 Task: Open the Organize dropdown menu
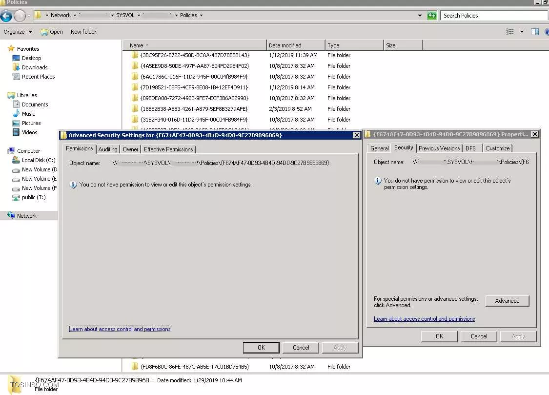18,32
